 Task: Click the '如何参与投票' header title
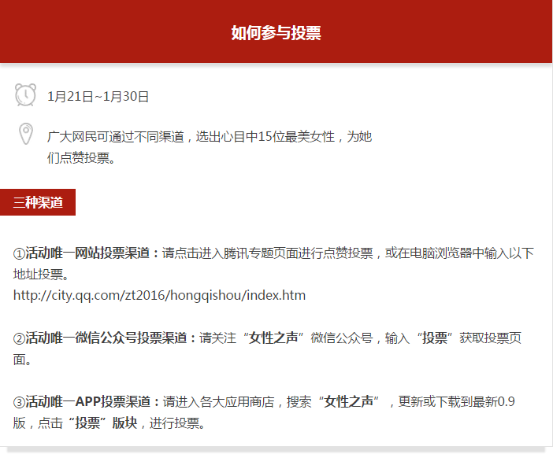[x=276, y=33]
